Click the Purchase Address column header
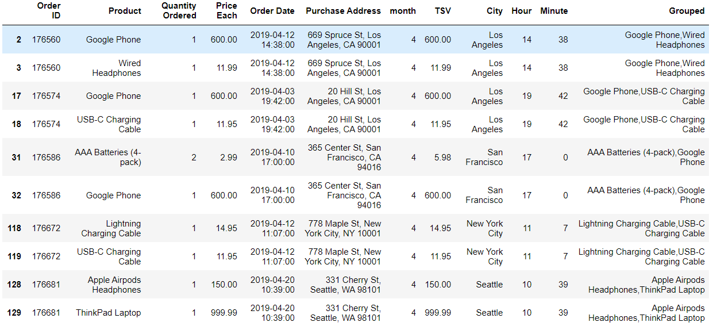This screenshot has height=326, width=713. (343, 11)
